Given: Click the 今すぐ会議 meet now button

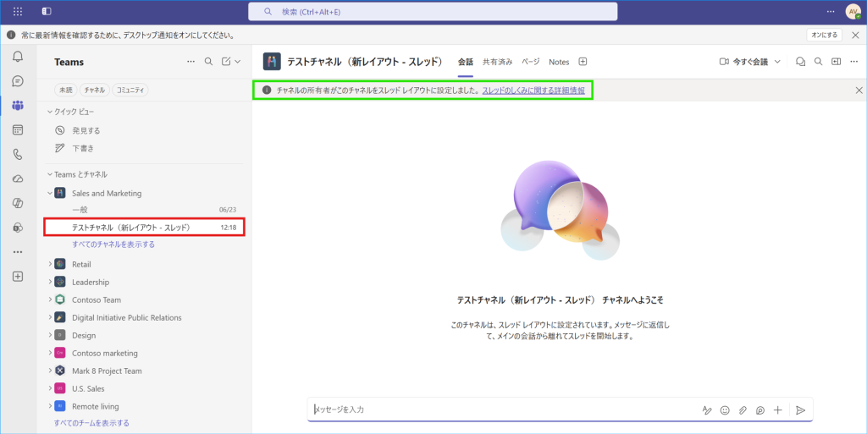Looking at the screenshot, I should 743,62.
